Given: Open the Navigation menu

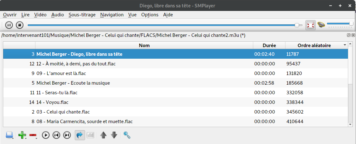Looking at the screenshot, I should [112, 15].
